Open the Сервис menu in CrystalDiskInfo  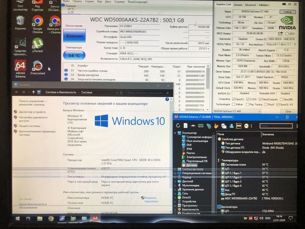click(89, 2)
